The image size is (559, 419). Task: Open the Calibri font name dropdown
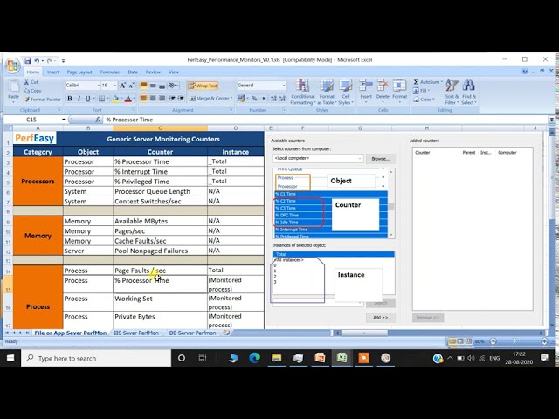98,86
